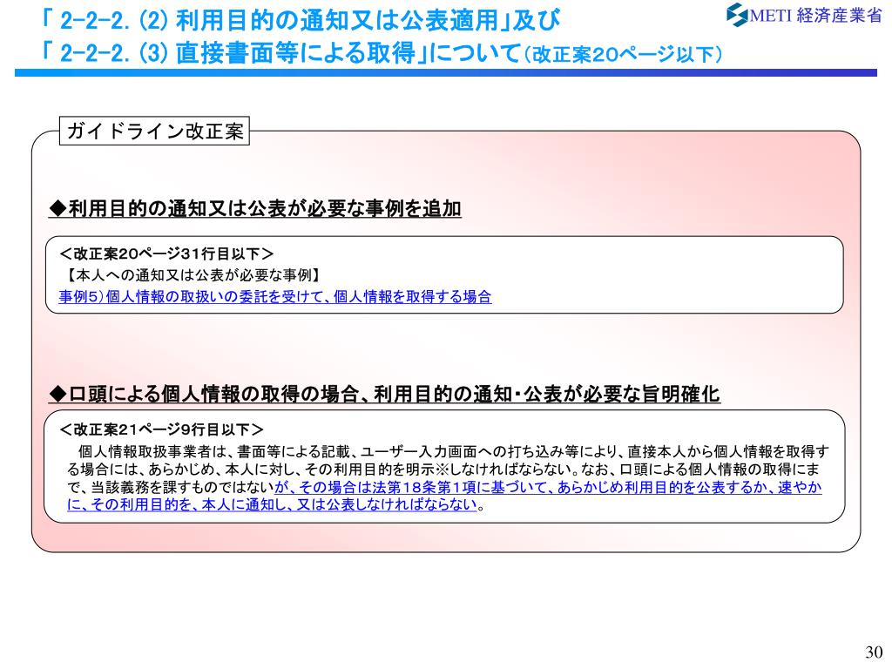Click the METI 経済産業省 logo
892x669 pixels.
point(804,14)
